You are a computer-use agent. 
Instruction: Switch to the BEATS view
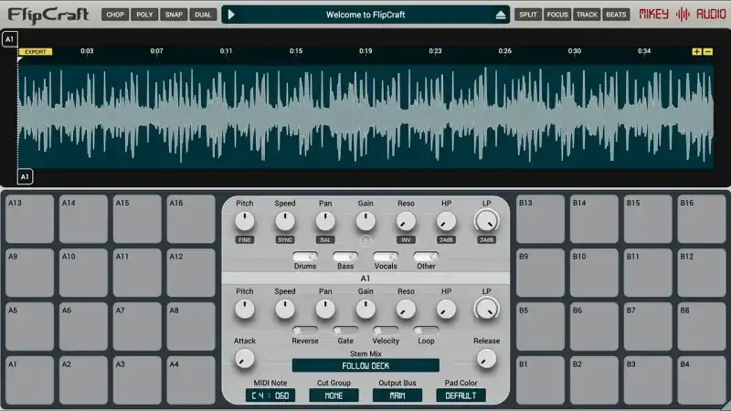(x=616, y=15)
